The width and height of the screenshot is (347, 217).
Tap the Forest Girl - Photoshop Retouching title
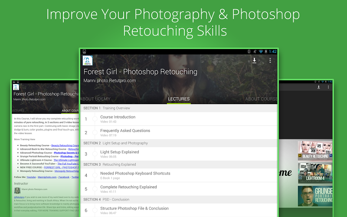(x=140, y=72)
